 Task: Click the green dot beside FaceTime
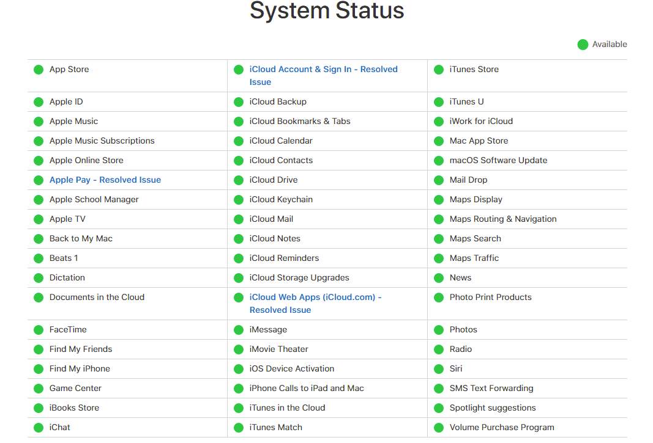point(39,330)
